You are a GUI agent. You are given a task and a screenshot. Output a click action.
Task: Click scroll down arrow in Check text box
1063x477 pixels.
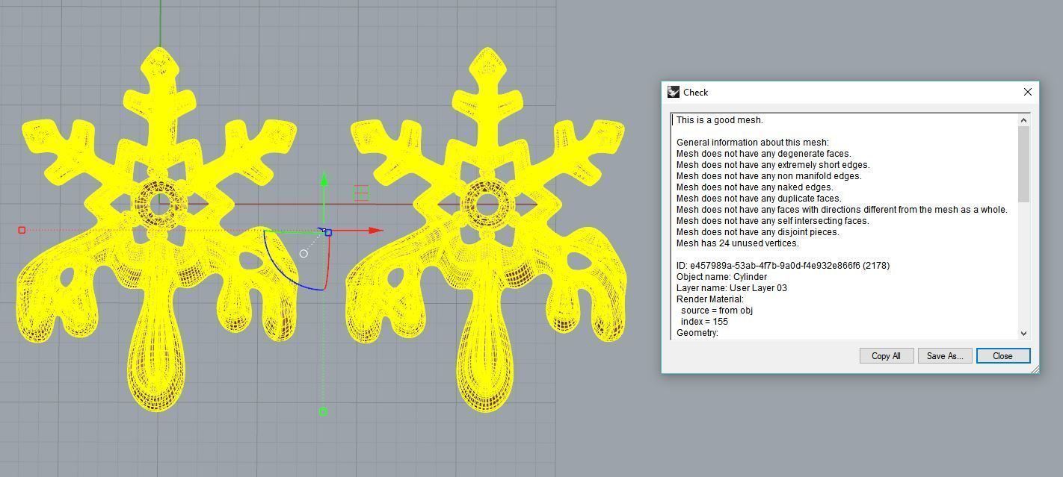[x=1024, y=334]
